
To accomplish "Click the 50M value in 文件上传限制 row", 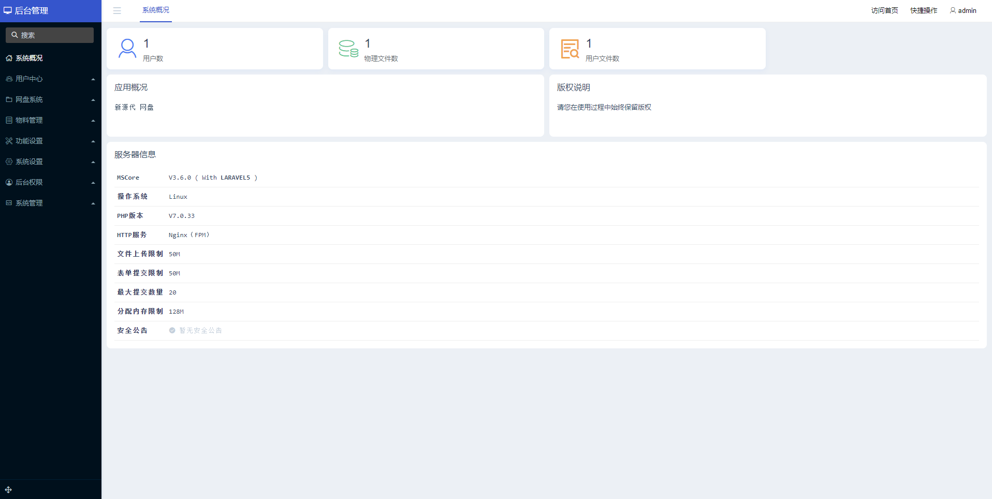I will pyautogui.click(x=174, y=254).
